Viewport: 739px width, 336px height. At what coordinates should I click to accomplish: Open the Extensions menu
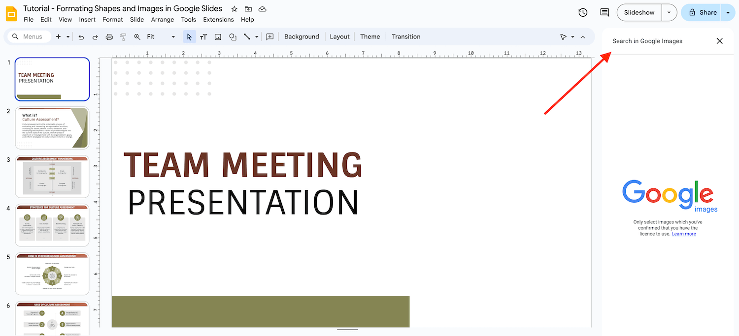pos(218,20)
